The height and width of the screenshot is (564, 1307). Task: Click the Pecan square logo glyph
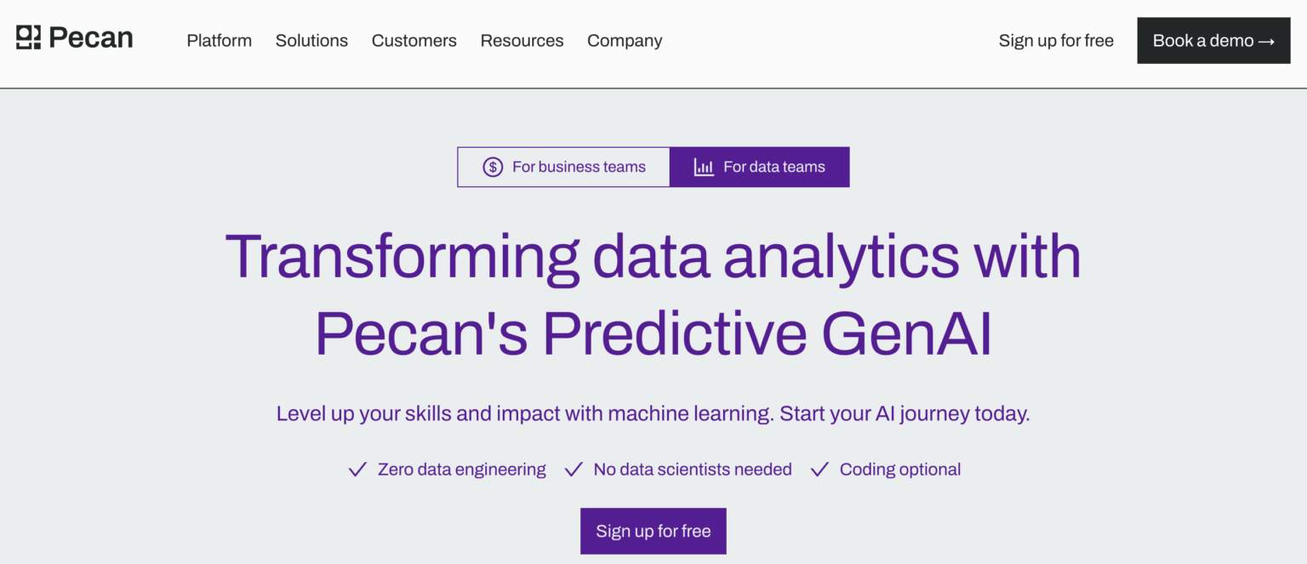(x=27, y=37)
